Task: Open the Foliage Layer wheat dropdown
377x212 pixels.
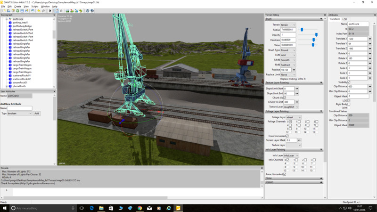Action: point(294,117)
